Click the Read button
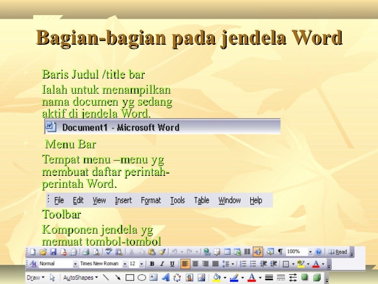 (x=337, y=252)
